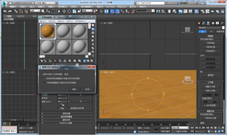Select the second radio option in reset dialog
The width and height of the screenshot is (227, 135).
[x=45, y=83]
